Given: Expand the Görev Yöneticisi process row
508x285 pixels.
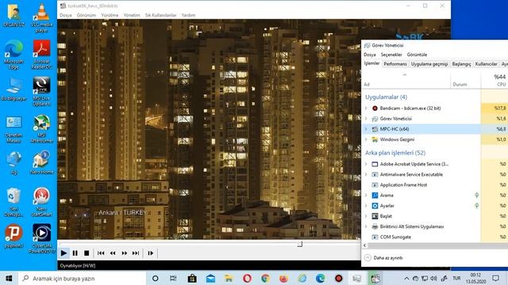Looking at the screenshot, I should 366,119.
